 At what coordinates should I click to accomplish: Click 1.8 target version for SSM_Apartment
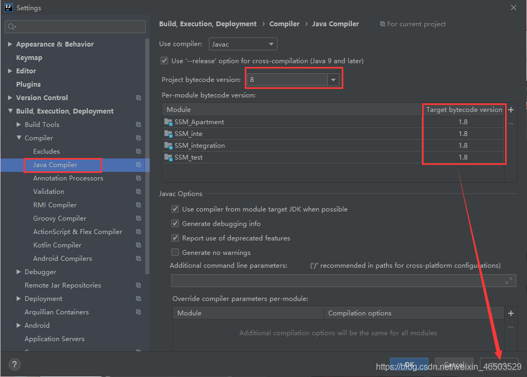click(463, 122)
